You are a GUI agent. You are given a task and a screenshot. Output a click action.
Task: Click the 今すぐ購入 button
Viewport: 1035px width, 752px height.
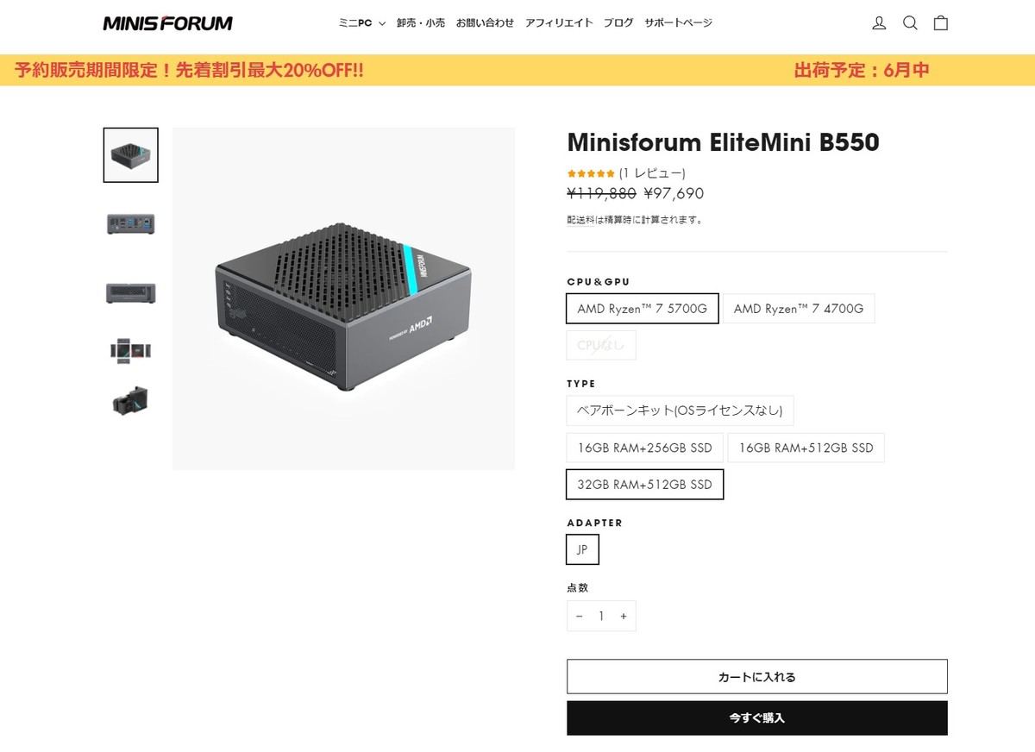pos(756,718)
